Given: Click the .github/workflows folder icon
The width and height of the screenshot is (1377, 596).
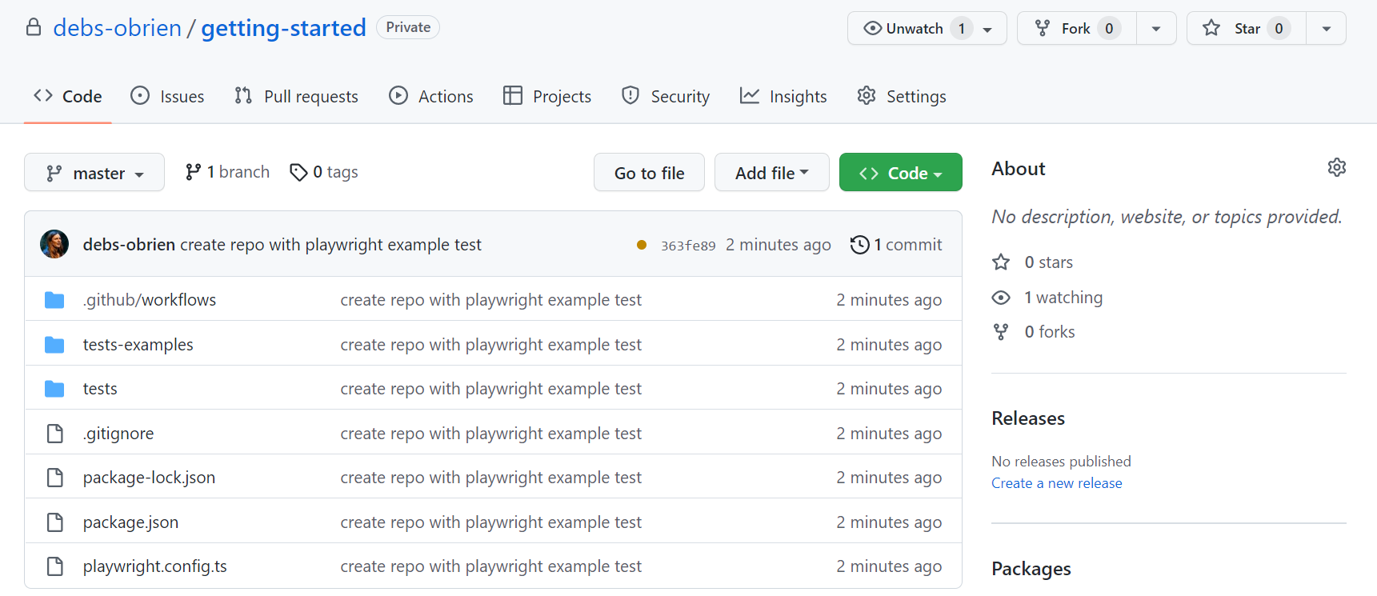Looking at the screenshot, I should (x=54, y=300).
